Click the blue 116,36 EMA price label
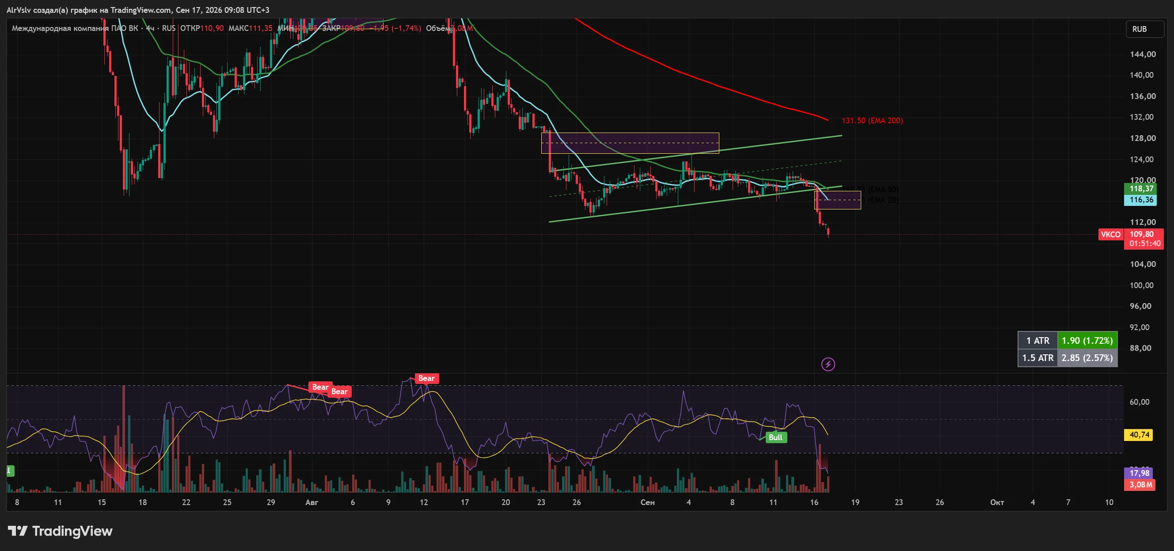 click(1141, 200)
